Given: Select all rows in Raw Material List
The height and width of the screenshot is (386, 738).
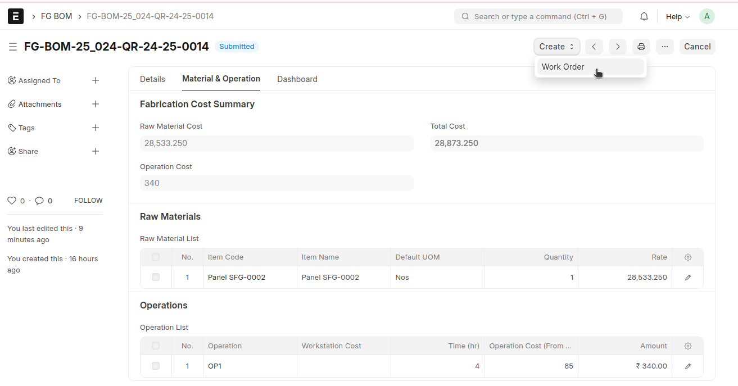Looking at the screenshot, I should point(156,257).
